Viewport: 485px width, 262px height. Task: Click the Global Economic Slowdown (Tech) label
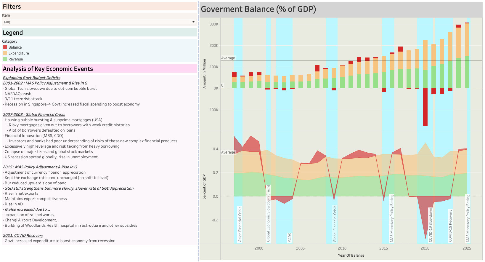click(x=268, y=213)
